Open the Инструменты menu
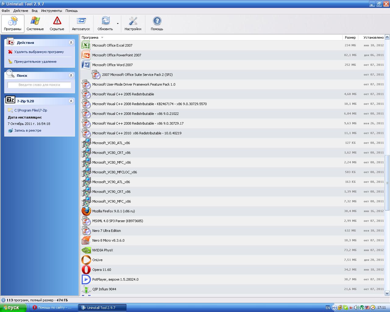The height and width of the screenshot is (312, 390). coord(51,11)
